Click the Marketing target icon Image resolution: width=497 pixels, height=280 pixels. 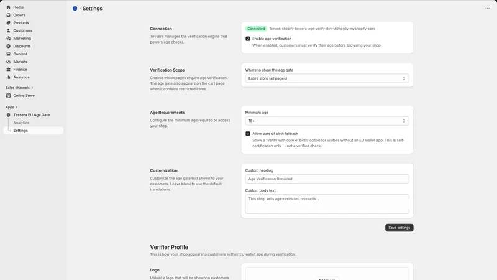8,39
